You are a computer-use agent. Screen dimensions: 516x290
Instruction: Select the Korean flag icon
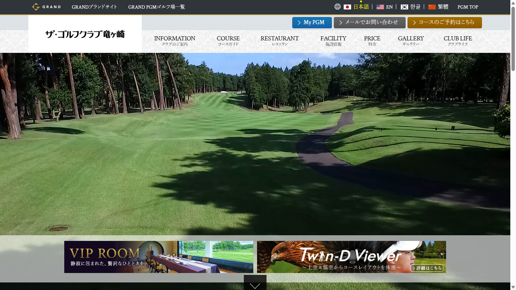click(x=404, y=7)
